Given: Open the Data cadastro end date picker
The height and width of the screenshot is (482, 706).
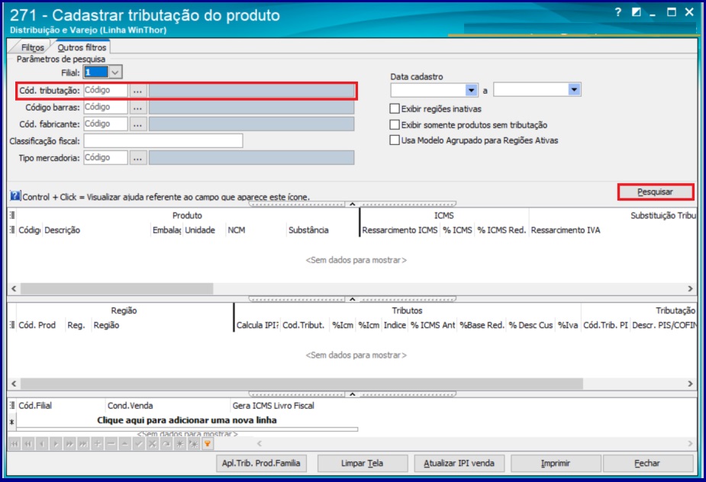Looking at the screenshot, I should coord(574,89).
